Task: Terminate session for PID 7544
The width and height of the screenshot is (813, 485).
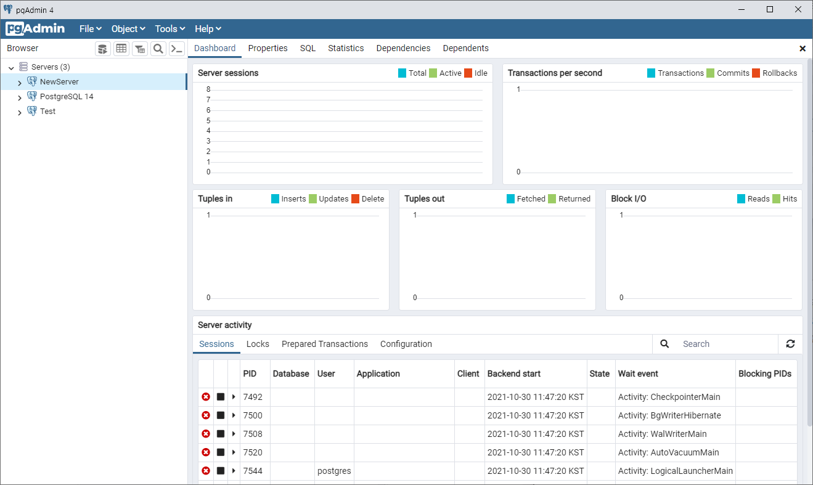Action: pos(206,471)
